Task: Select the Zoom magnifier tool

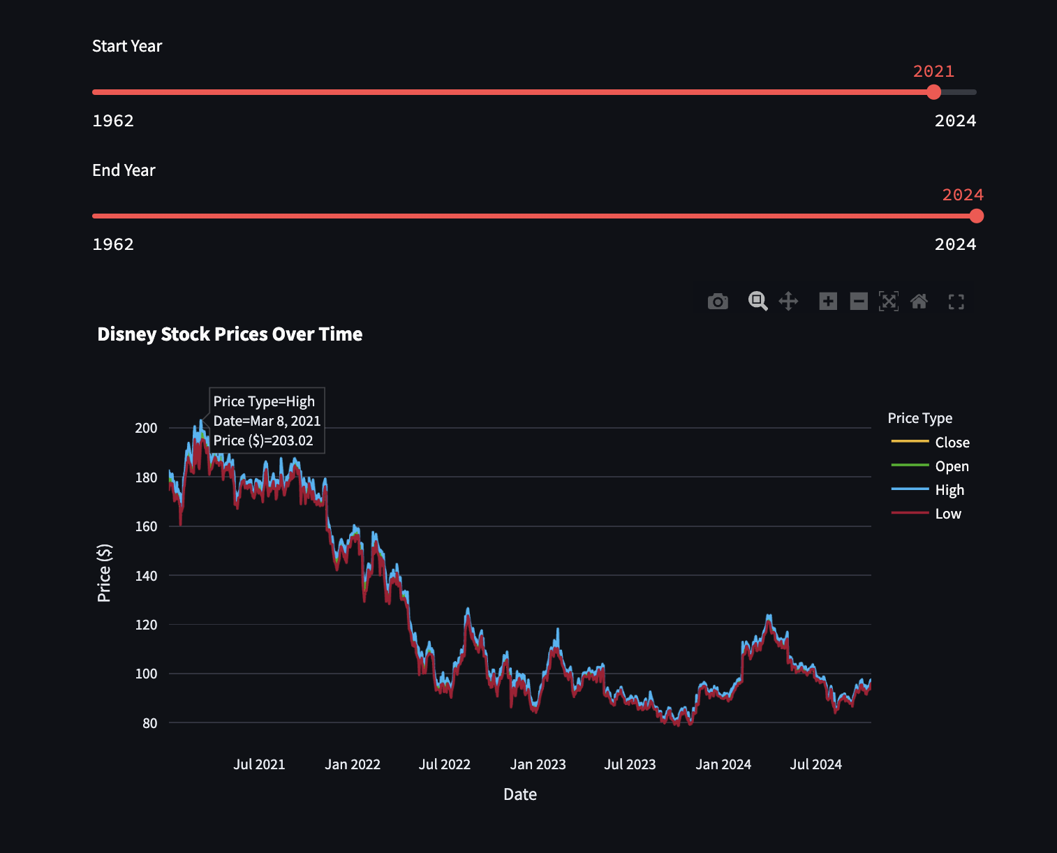Action: pyautogui.click(x=757, y=302)
